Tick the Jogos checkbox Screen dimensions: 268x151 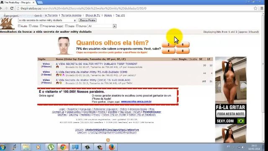(x=66, y=26)
